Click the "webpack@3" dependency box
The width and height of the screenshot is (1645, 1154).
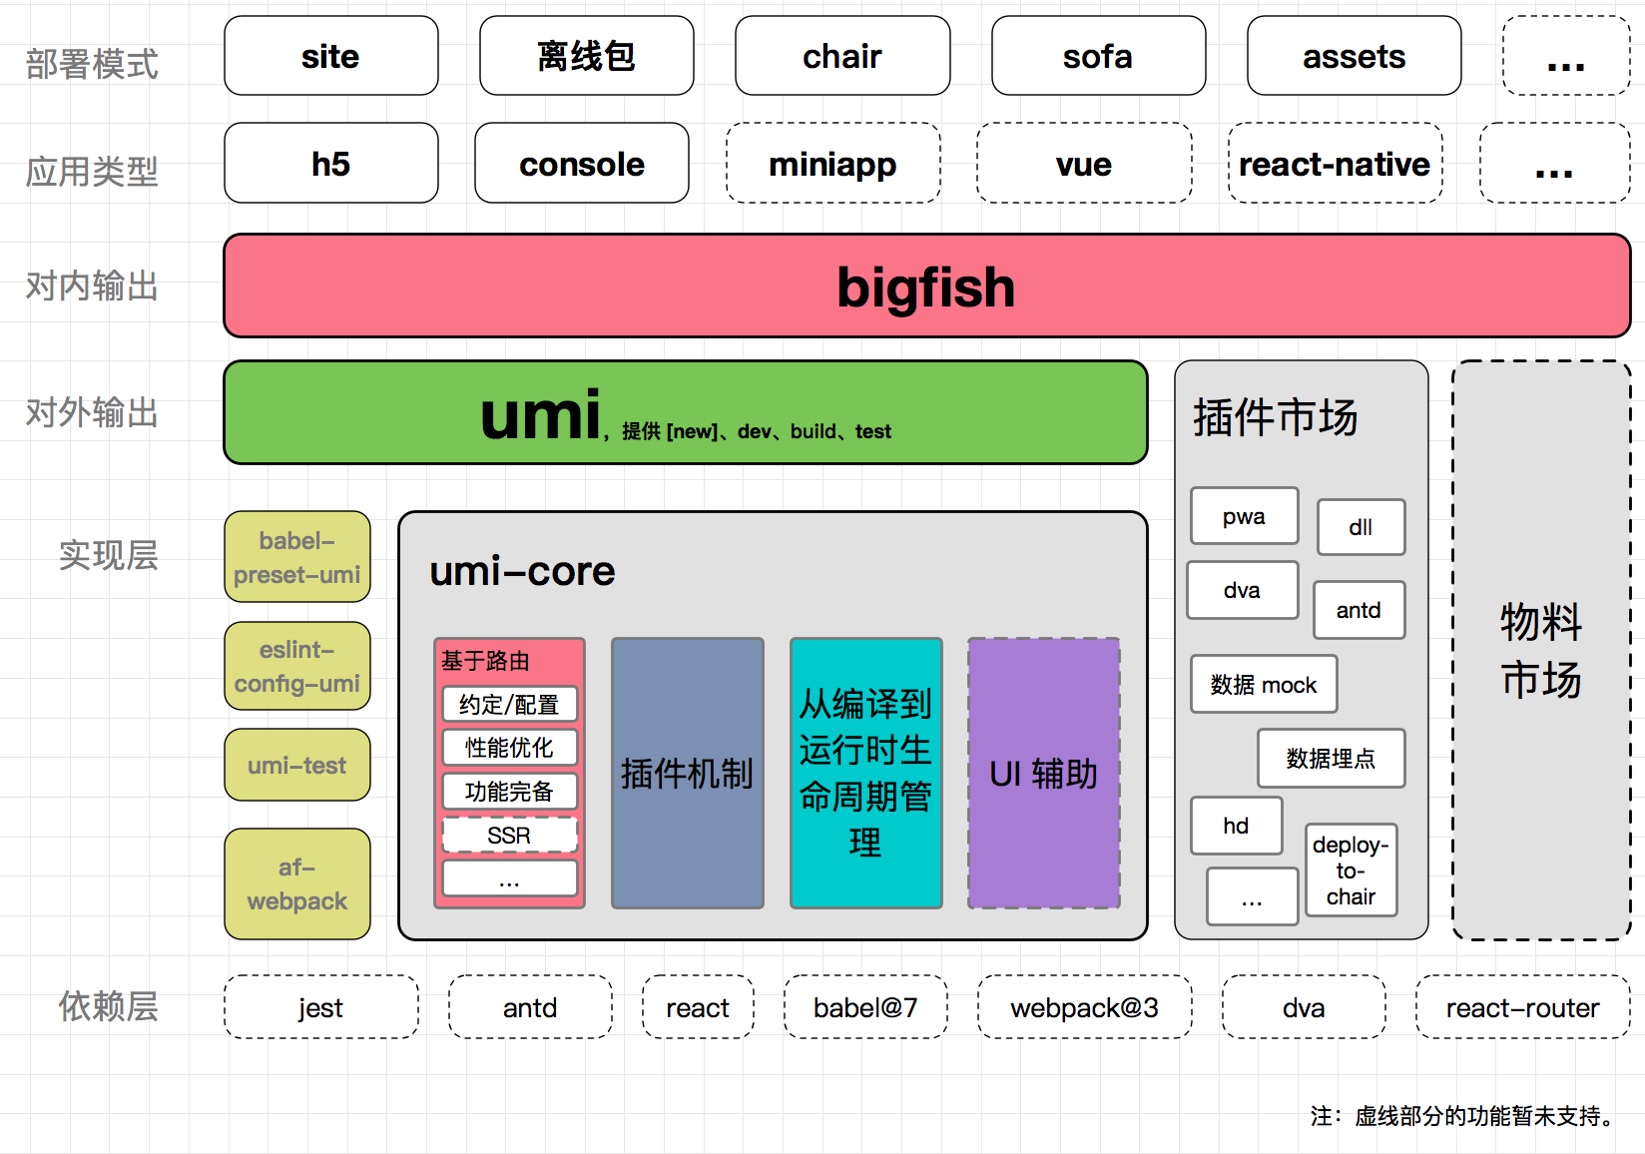1085,1007
